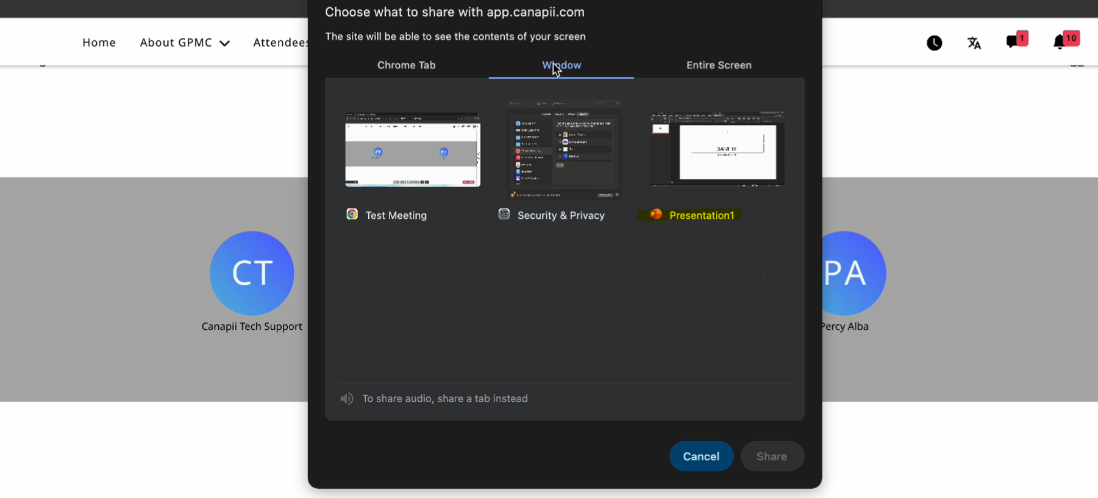Select the Window tab
1098x498 pixels.
point(561,65)
